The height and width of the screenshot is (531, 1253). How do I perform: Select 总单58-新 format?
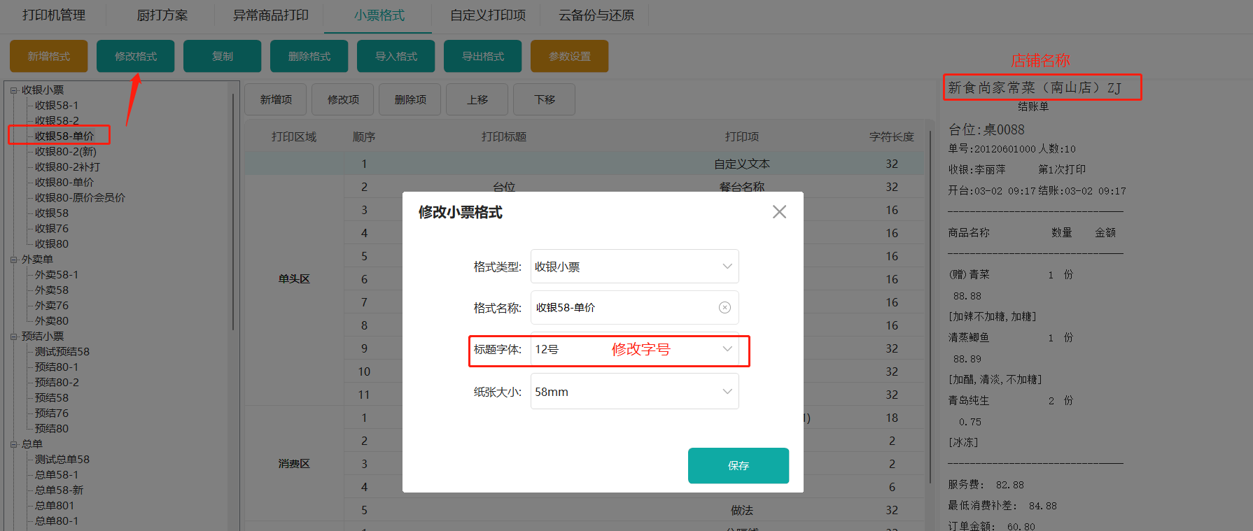click(x=59, y=490)
